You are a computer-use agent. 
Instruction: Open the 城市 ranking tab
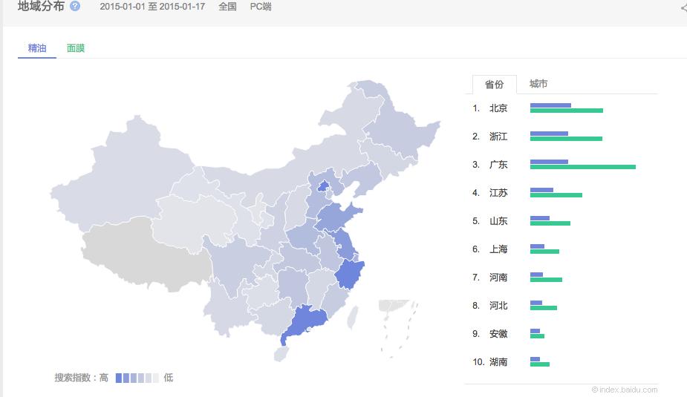[538, 84]
